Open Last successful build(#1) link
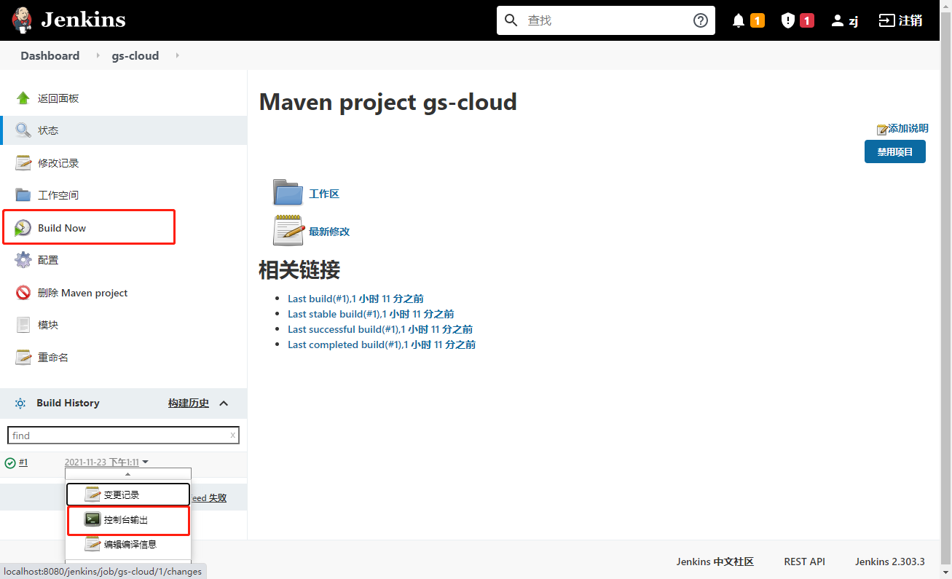This screenshot has height=579, width=952. (x=380, y=329)
